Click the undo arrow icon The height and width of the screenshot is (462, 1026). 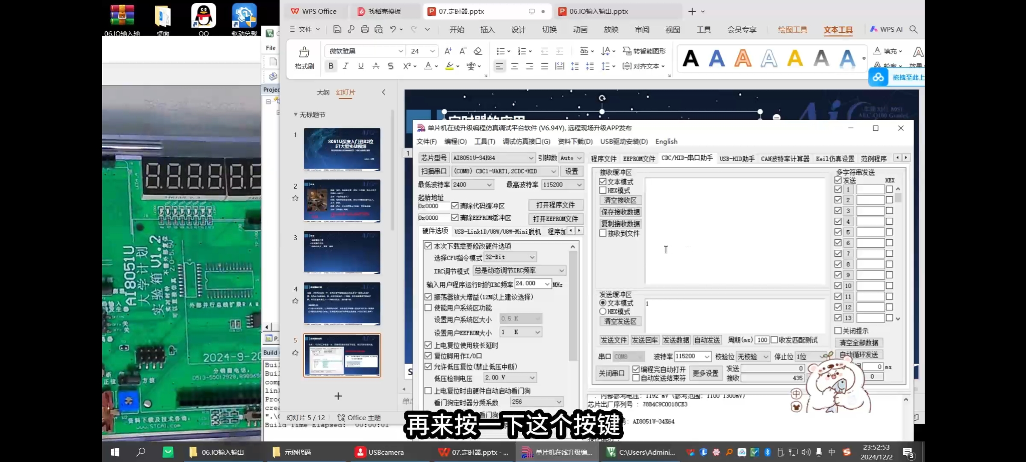[393, 29]
